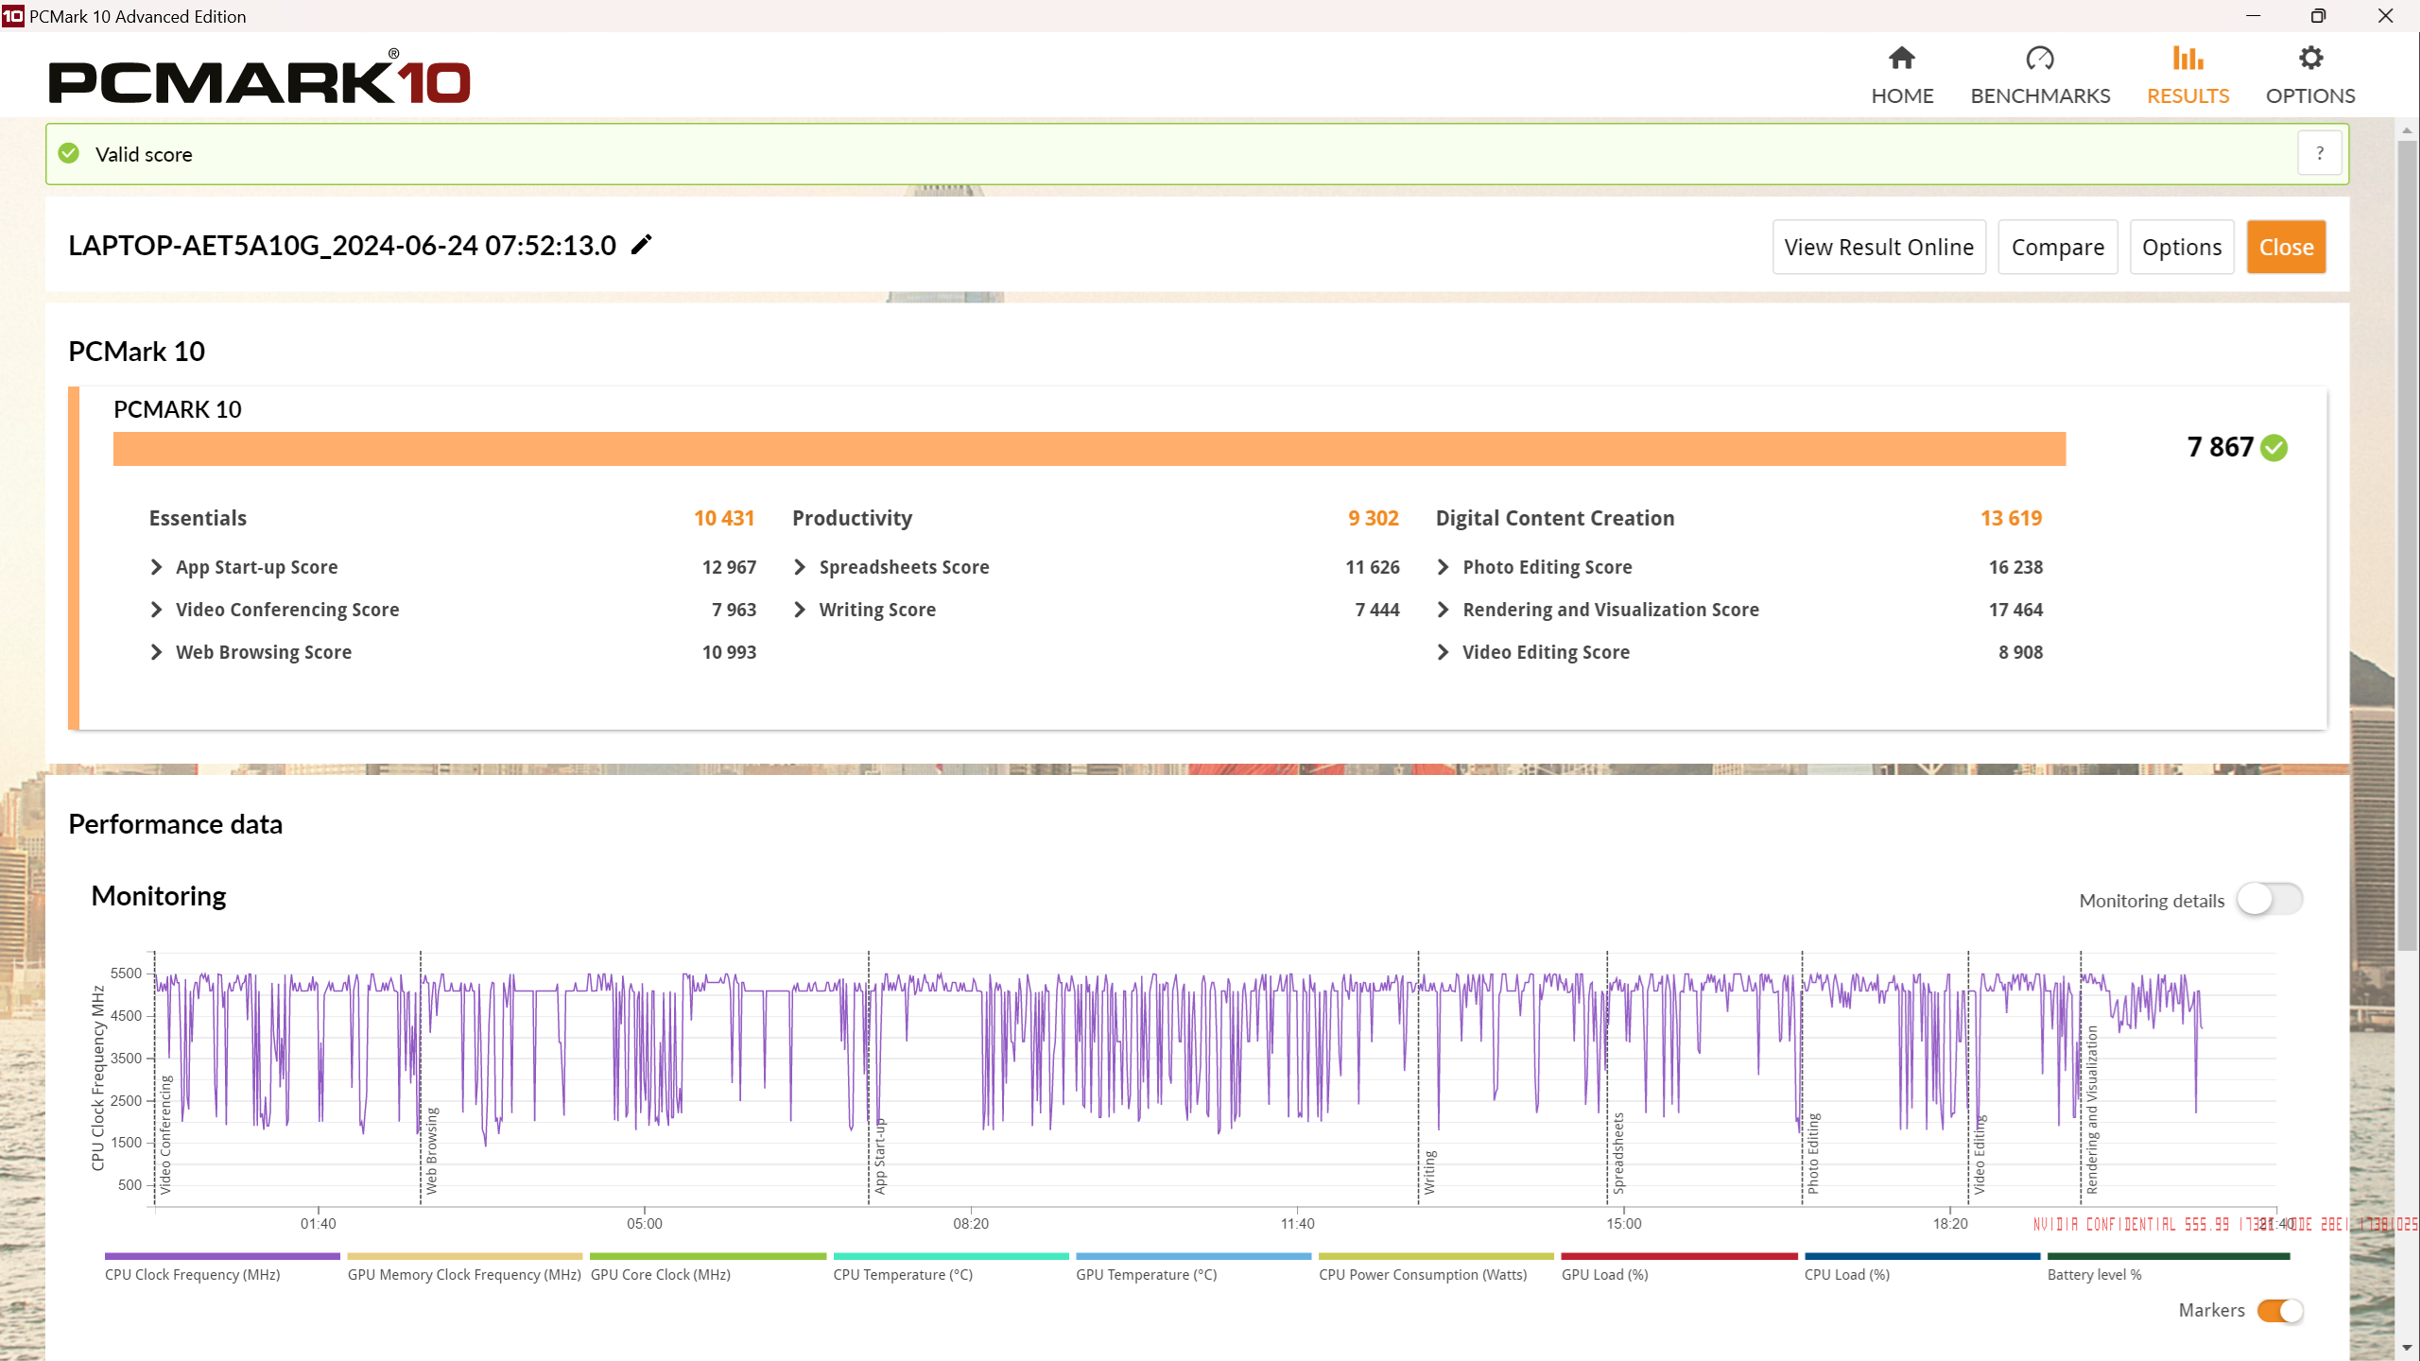This screenshot has width=2420, height=1361.
Task: Open the Home icon in navigation
Action: 1902,59
